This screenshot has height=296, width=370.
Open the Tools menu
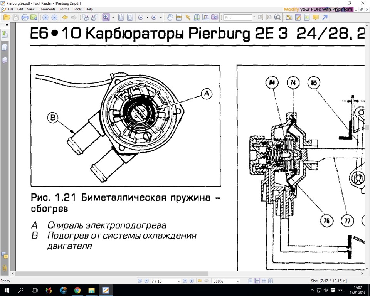[x=77, y=9]
